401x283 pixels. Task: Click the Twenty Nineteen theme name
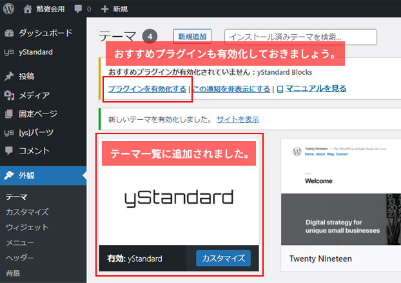click(320, 259)
